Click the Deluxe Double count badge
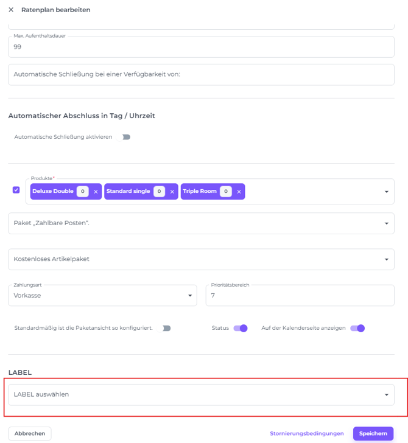Image resolution: width=408 pixels, height=443 pixels. 82,192
